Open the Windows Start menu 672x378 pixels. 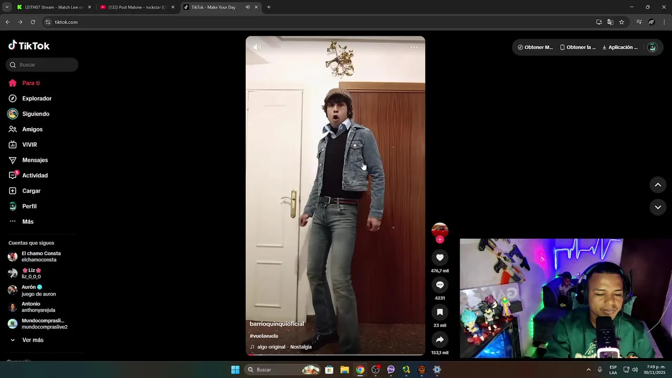[x=235, y=370]
